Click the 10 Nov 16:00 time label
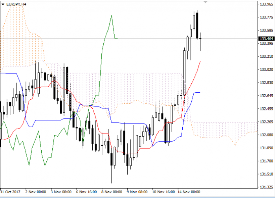 pos(163,192)
